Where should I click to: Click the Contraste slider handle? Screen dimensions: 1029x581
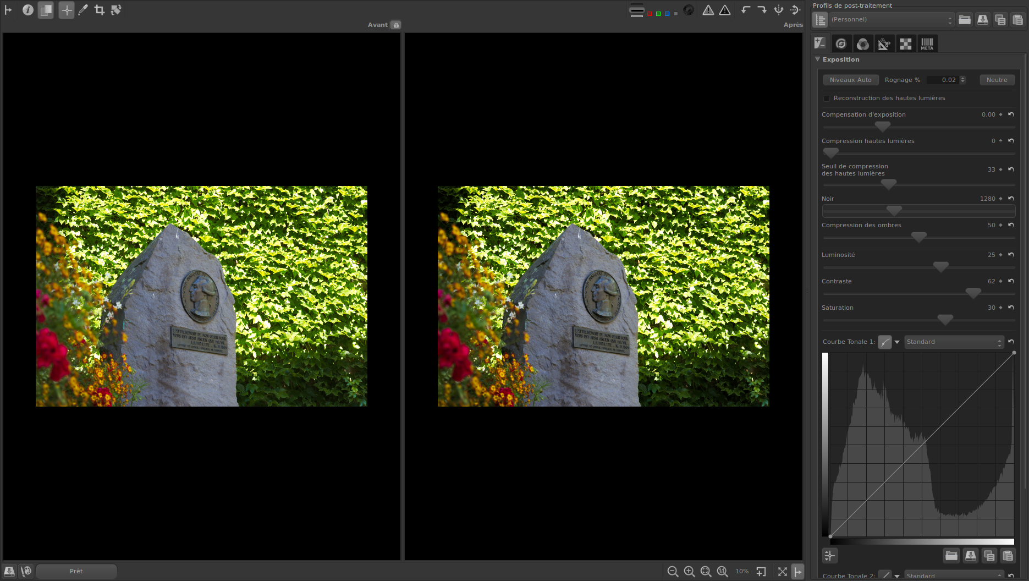tap(973, 293)
